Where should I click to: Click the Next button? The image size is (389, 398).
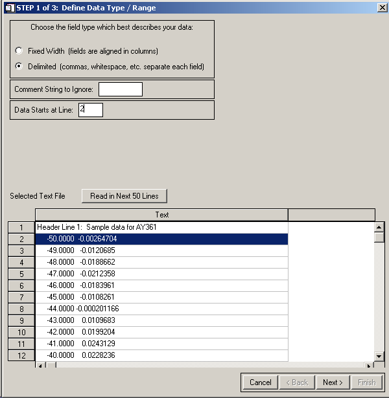(333, 382)
